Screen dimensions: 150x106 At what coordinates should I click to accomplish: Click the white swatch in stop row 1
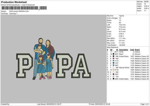point(113,52)
